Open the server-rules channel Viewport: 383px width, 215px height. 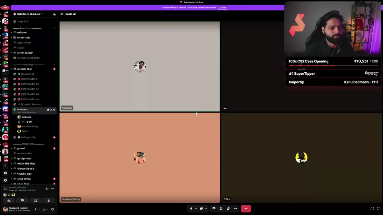click(23, 38)
